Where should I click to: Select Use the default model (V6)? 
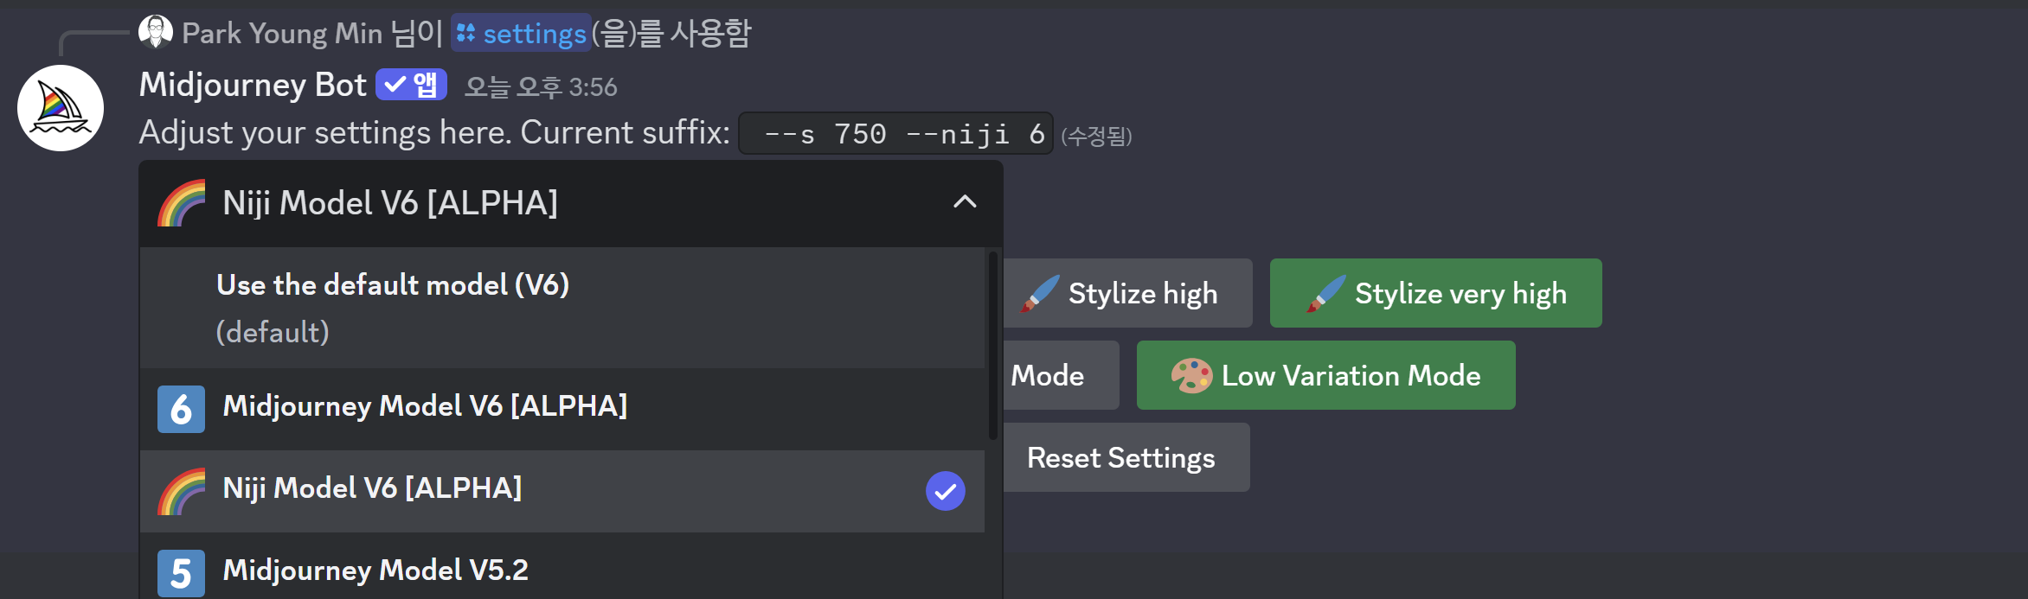[562, 309]
